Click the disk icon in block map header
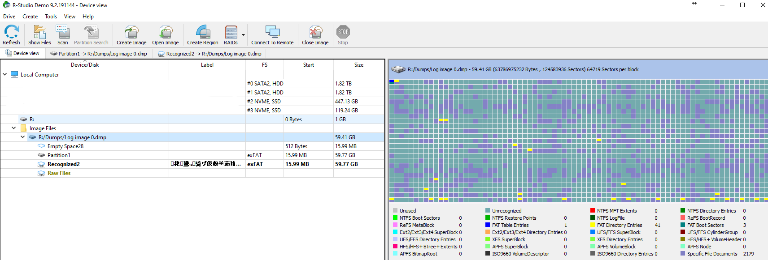This screenshot has height=260, width=768. tap(398, 69)
